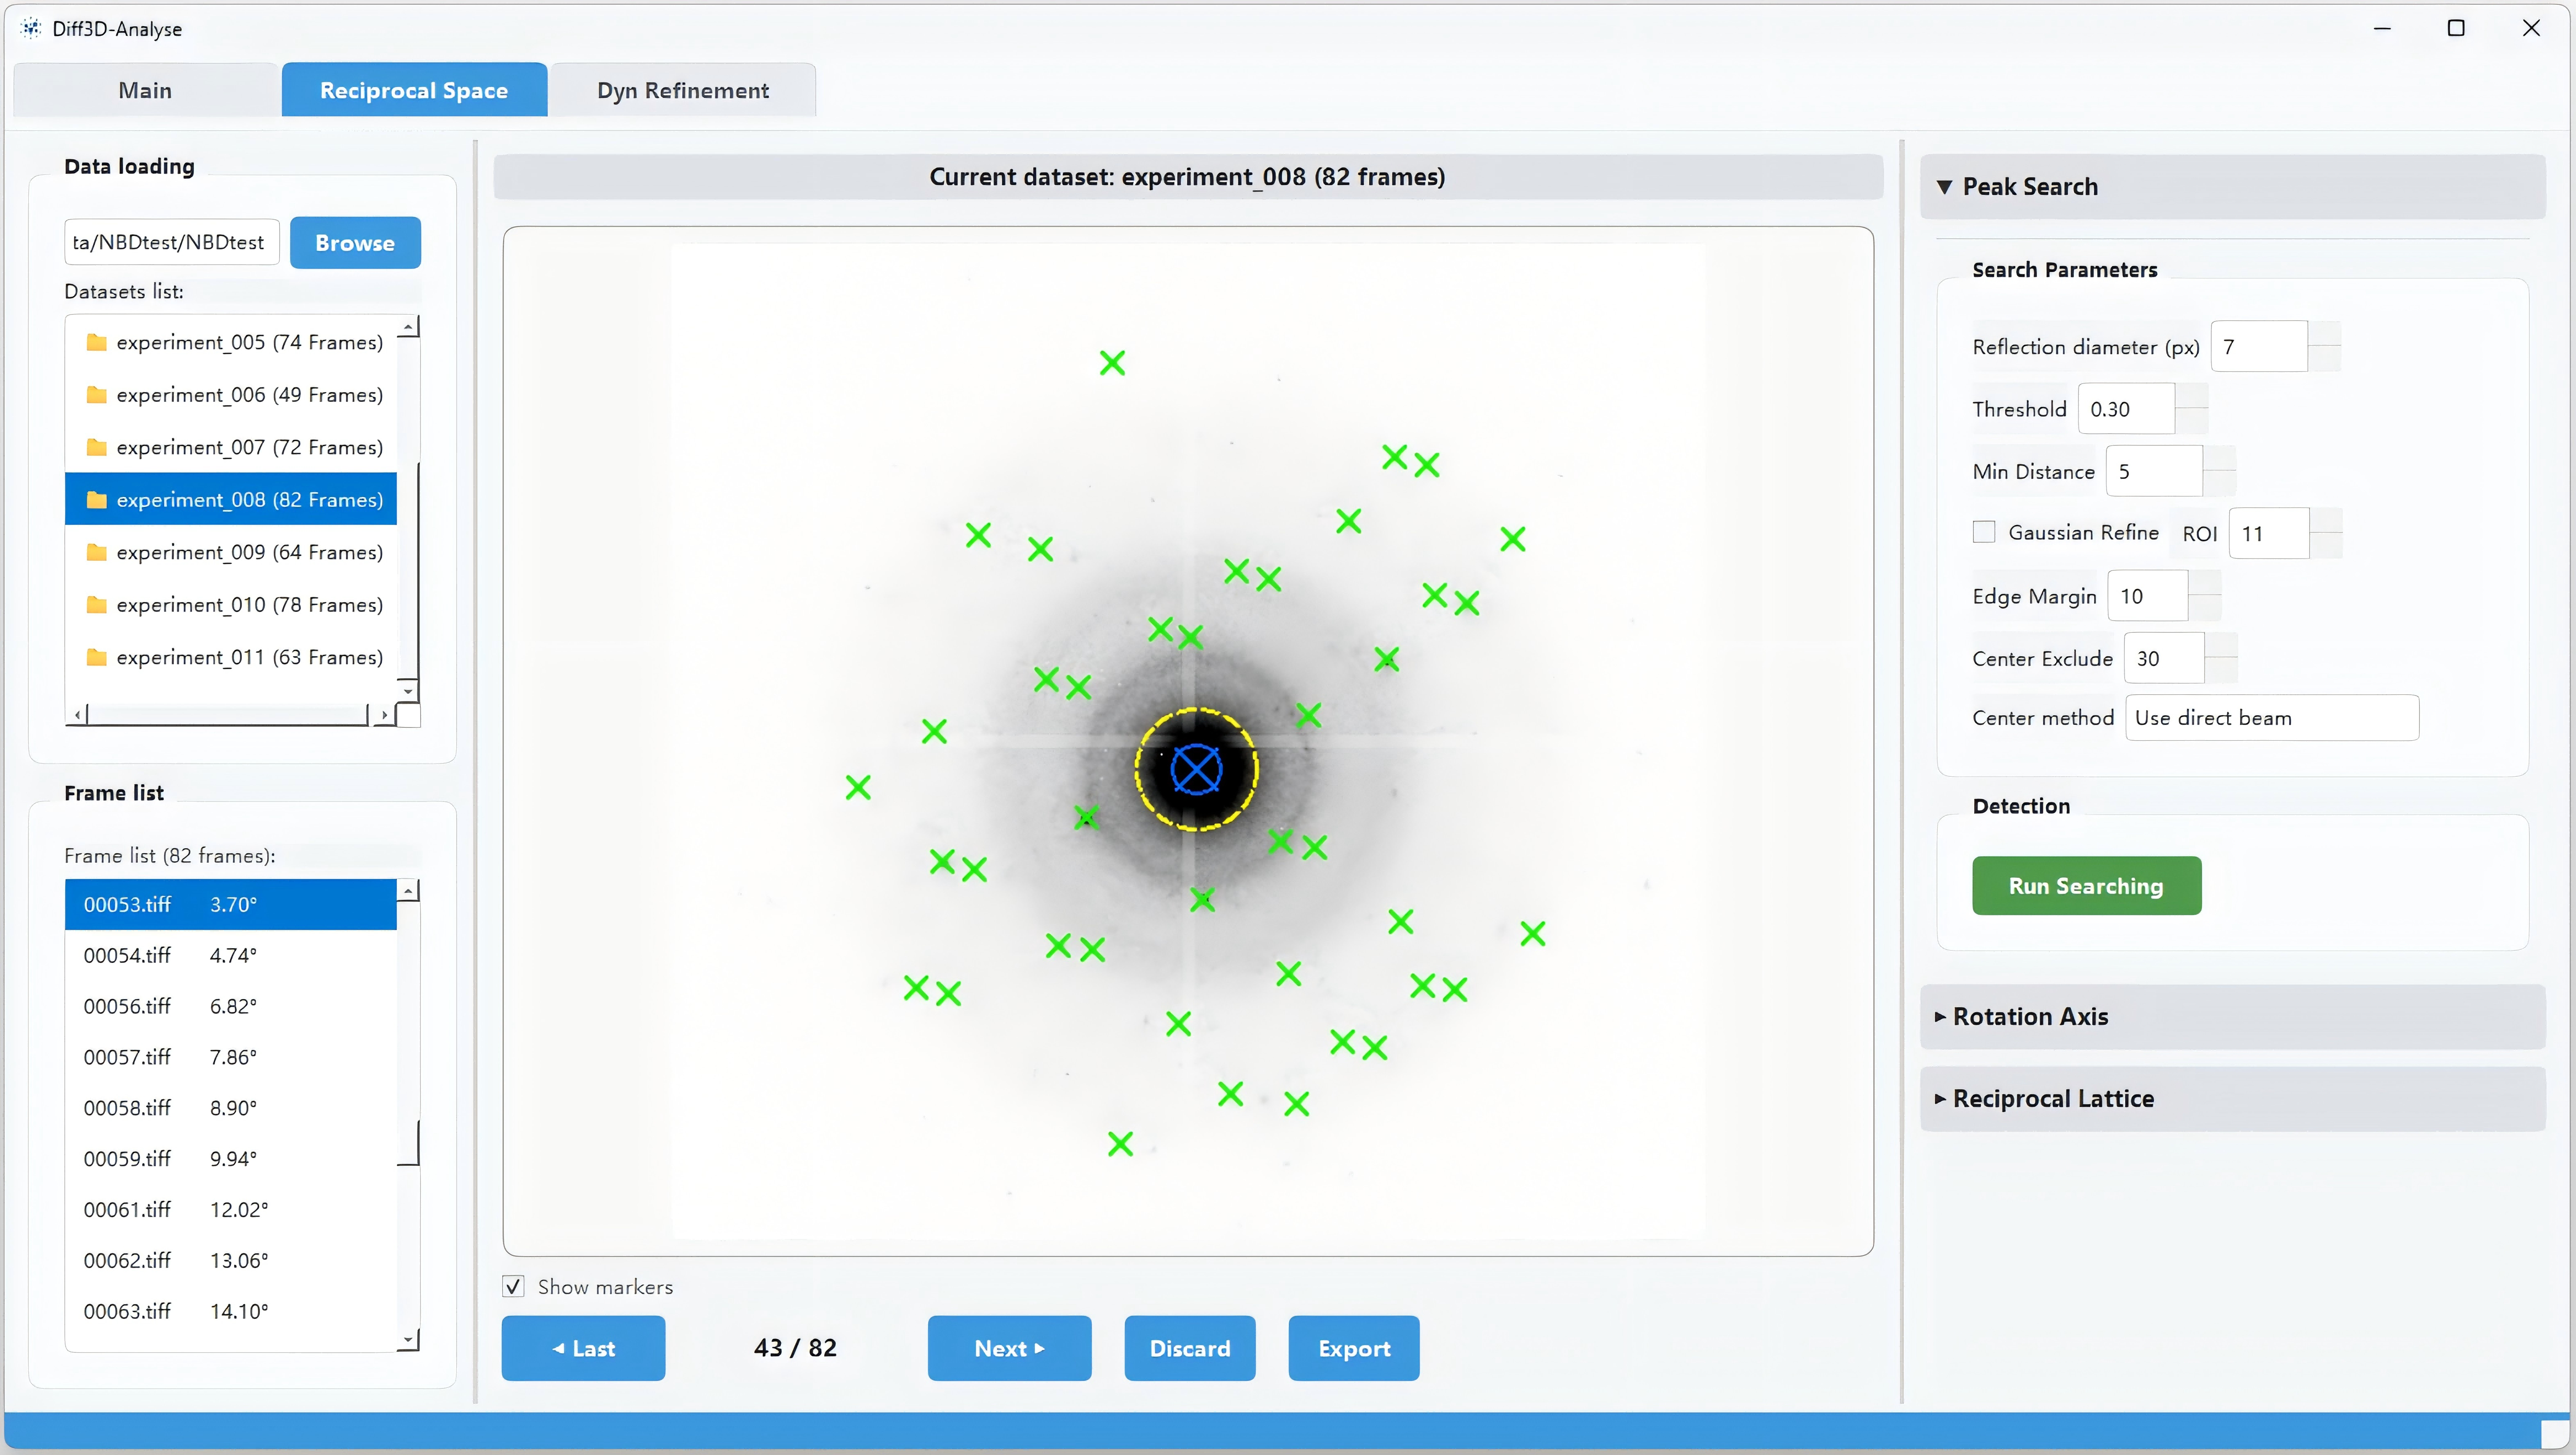Screen dimensions: 2576x1455
Task: Select the Reciprocal Space tab
Action: coord(414,90)
